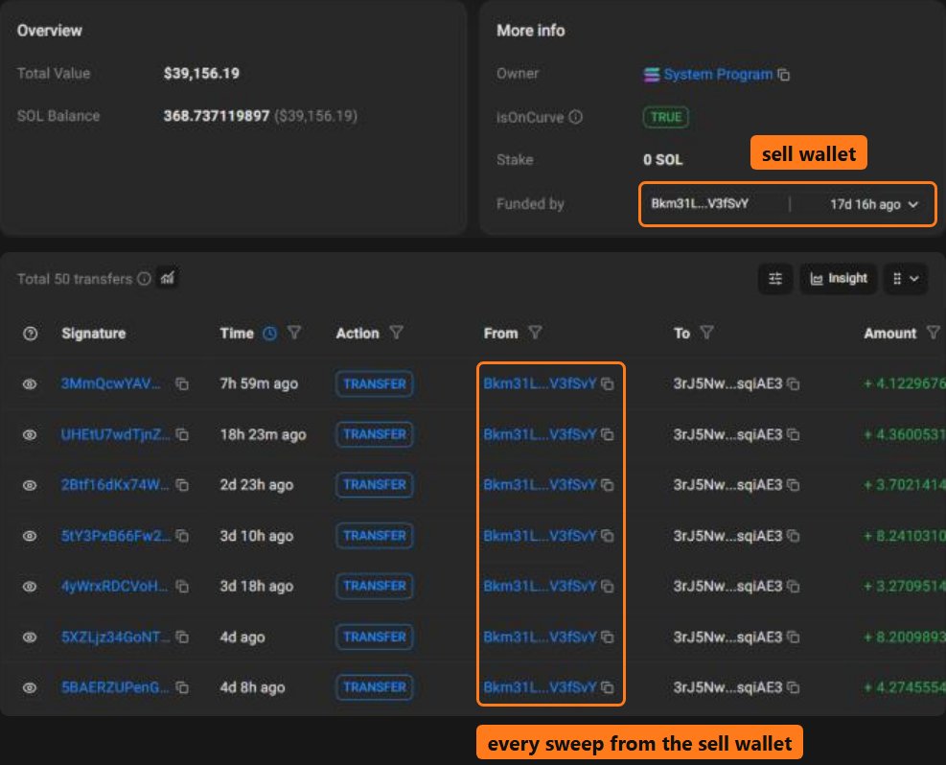This screenshot has width=946, height=765.
Task: Open the From column filter
Action: click(x=535, y=333)
